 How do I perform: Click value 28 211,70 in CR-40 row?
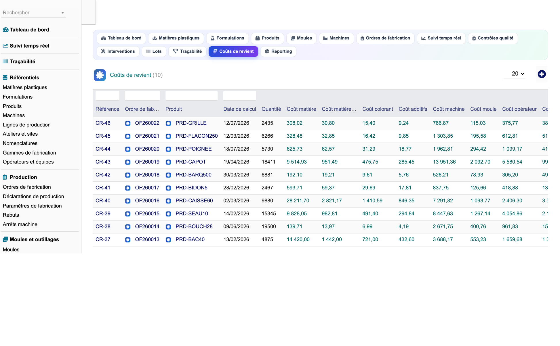coord(298,201)
